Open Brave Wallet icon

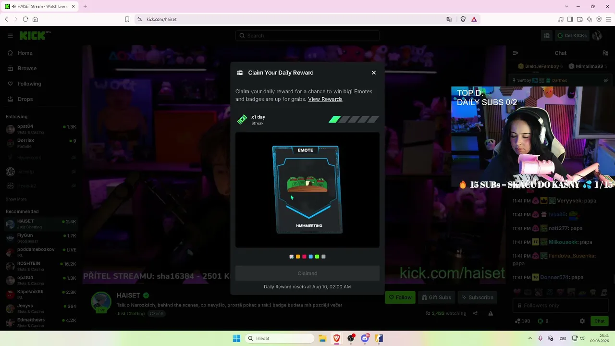click(580, 19)
